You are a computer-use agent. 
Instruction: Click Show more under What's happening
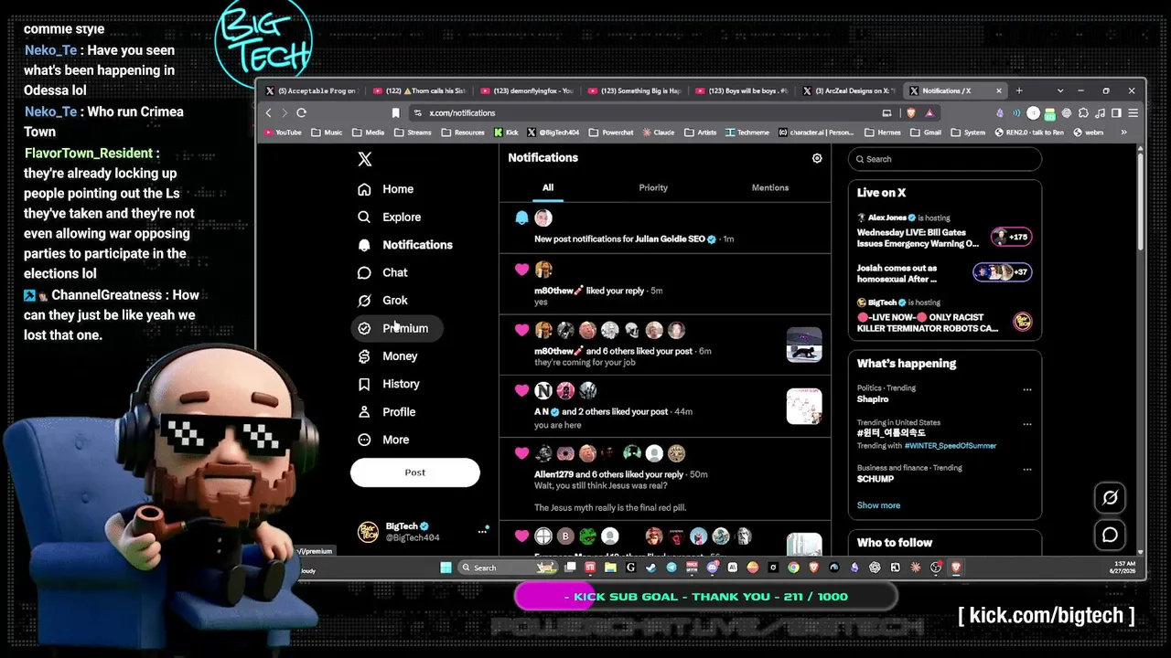coord(878,505)
